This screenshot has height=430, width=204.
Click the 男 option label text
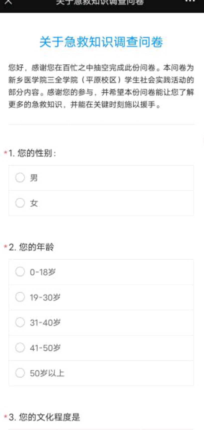34,178
